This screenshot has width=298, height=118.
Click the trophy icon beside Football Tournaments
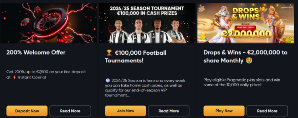(108, 53)
